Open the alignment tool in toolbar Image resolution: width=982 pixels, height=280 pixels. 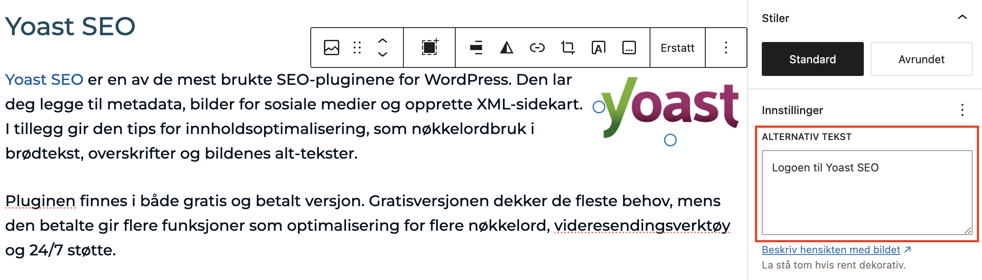tap(476, 48)
